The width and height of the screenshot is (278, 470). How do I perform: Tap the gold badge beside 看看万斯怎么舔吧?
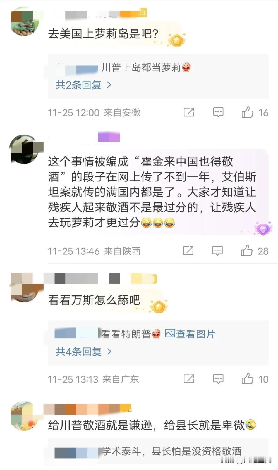tap(158, 306)
